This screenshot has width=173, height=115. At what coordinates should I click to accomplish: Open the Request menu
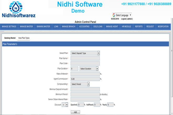tap(150, 26)
